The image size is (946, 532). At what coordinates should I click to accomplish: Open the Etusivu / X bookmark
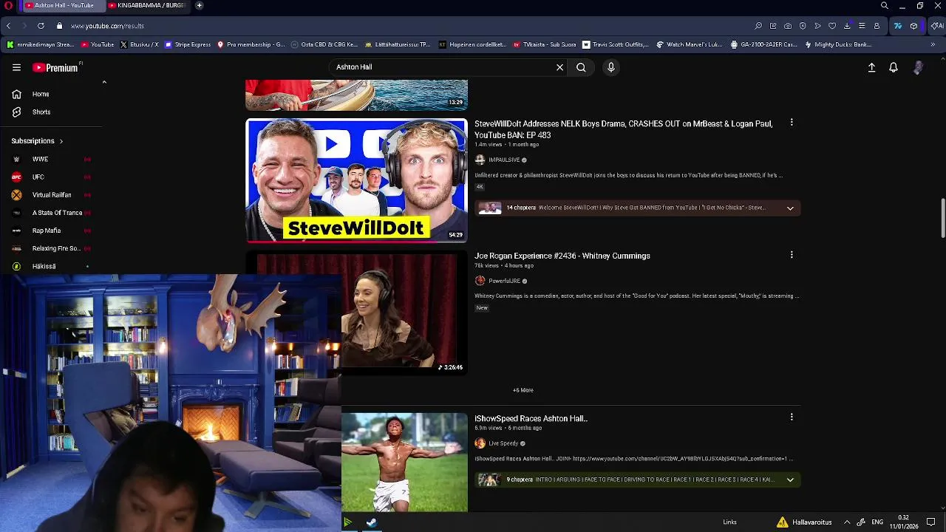pyautogui.click(x=139, y=44)
